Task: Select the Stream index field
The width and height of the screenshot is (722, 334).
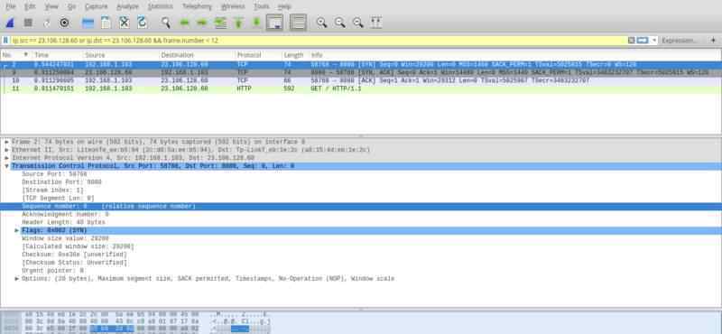Action: (x=52, y=190)
